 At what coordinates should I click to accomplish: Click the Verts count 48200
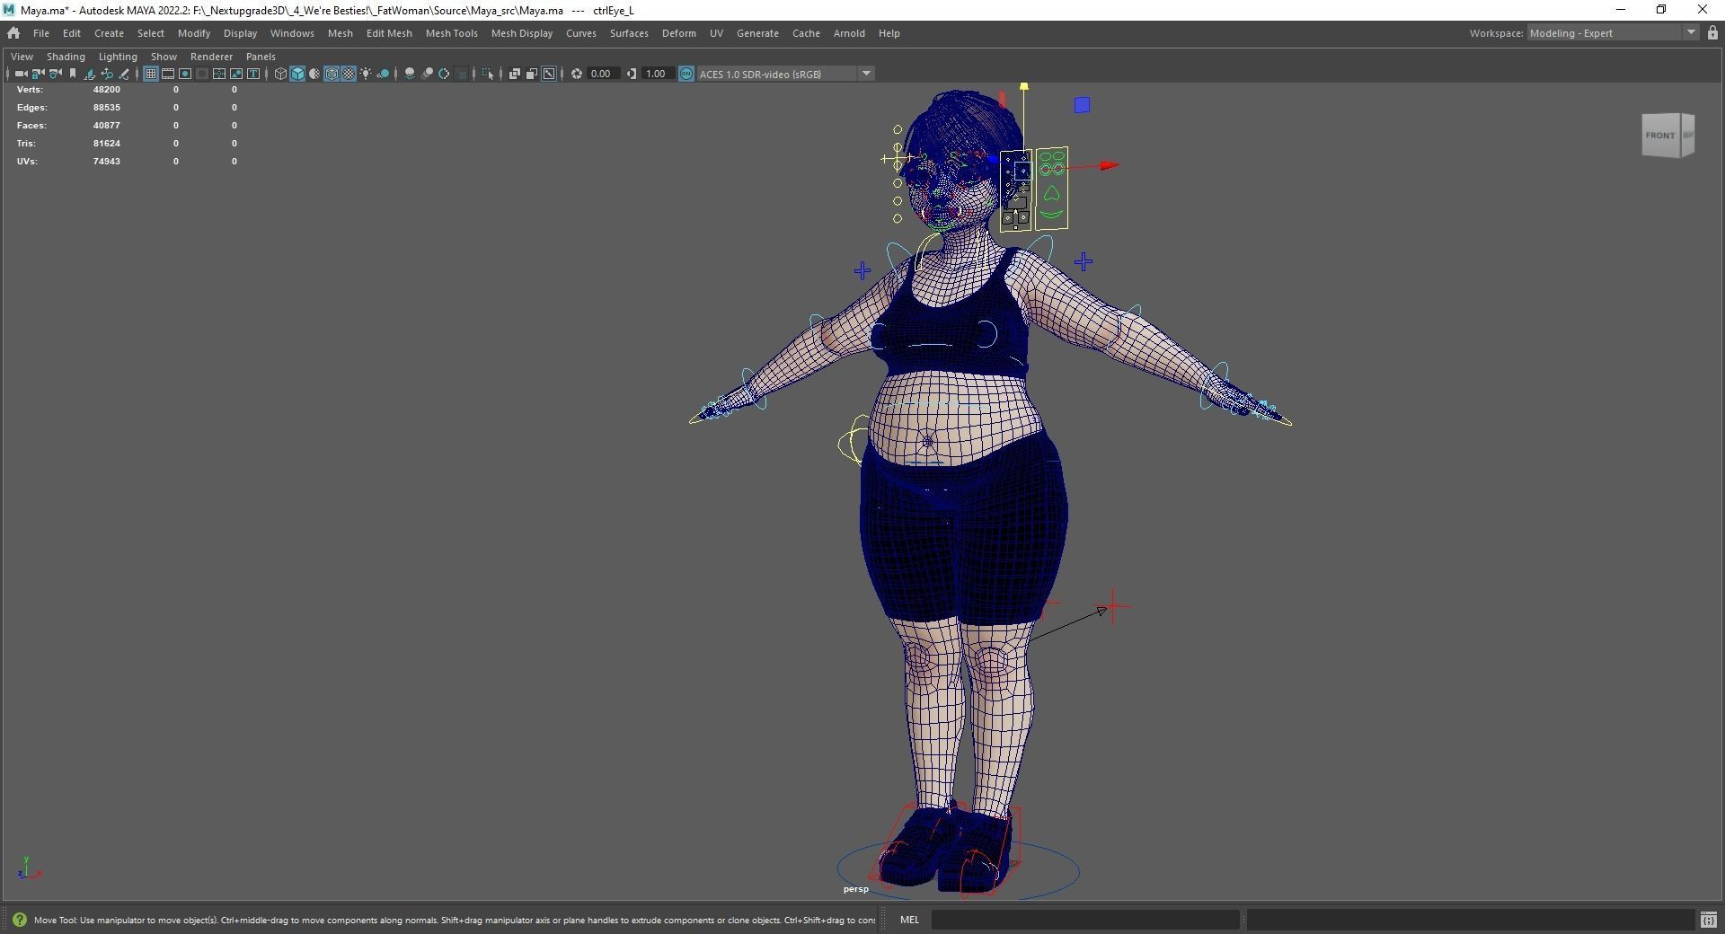(106, 89)
